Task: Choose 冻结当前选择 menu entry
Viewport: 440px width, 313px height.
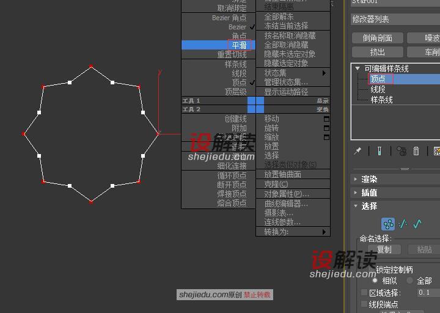Action: (286, 26)
